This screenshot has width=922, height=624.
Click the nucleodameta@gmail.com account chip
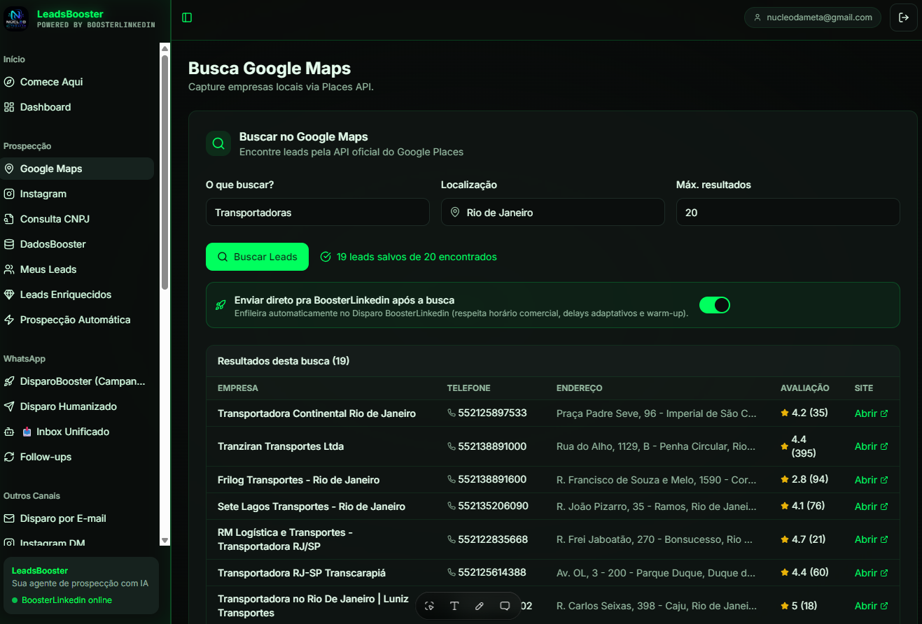[x=812, y=17]
